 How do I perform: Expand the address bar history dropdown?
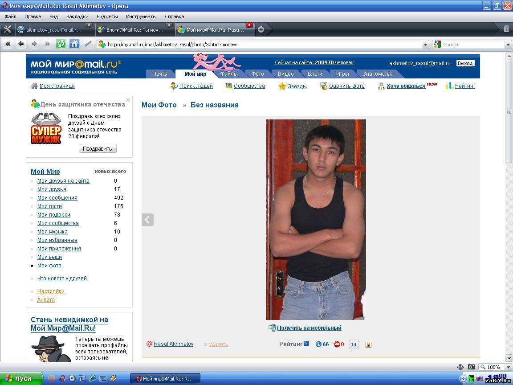click(425, 45)
